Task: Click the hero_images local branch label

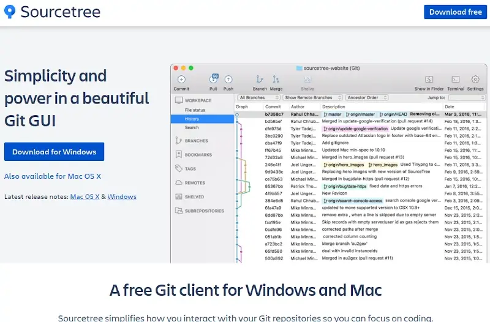Action: click(383, 165)
